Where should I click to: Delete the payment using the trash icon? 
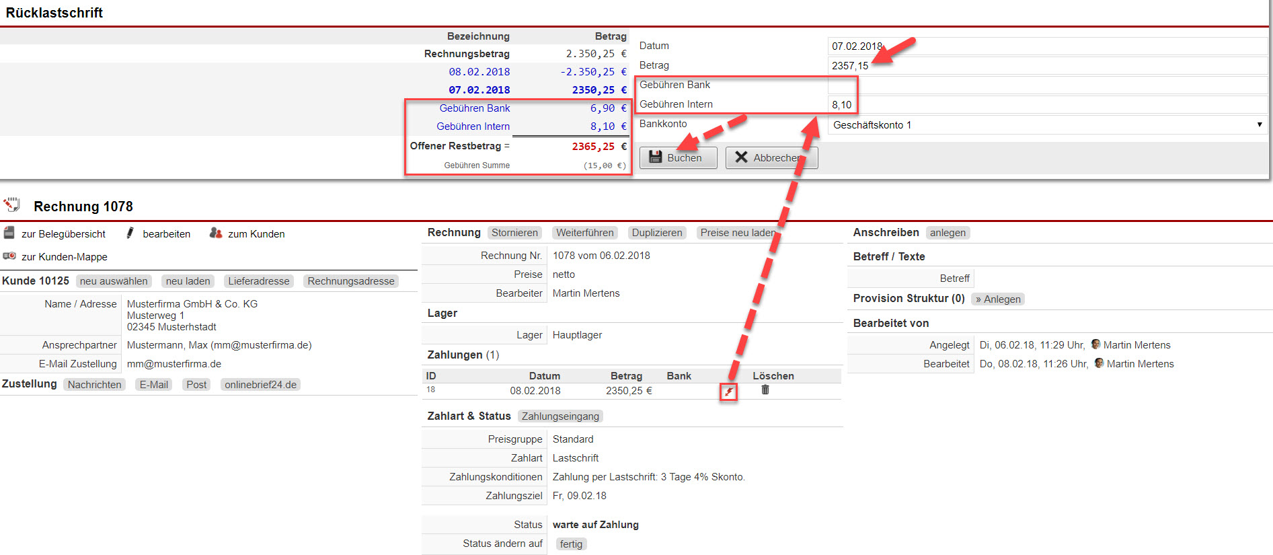765,390
